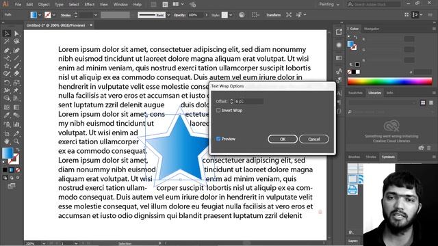The height and width of the screenshot is (246, 438).
Task: Switch to the Navigator panel tab
Action: (x=372, y=29)
